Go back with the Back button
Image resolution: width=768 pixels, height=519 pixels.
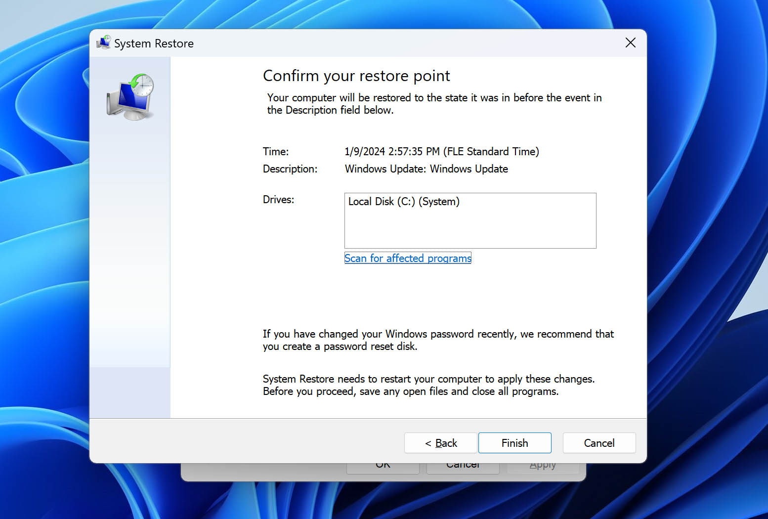tap(440, 443)
